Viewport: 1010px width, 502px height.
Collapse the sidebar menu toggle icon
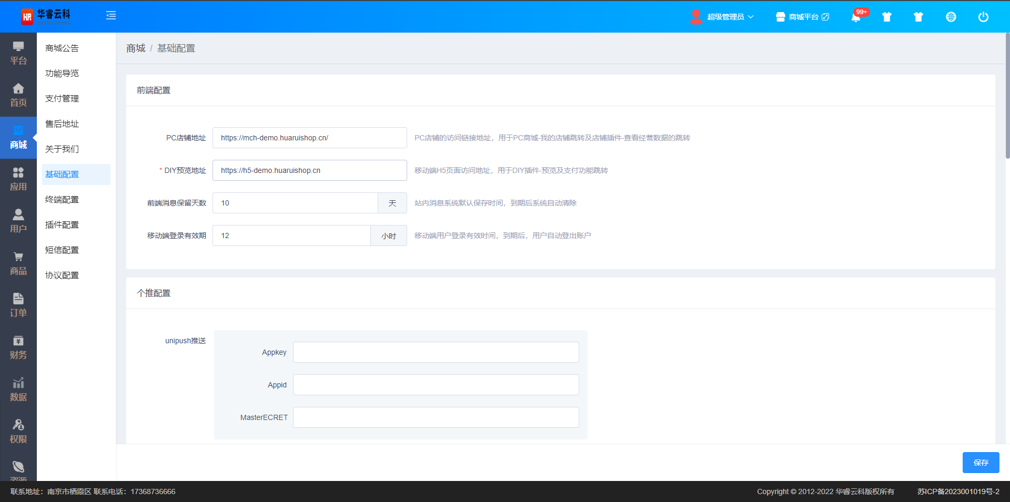coord(111,16)
